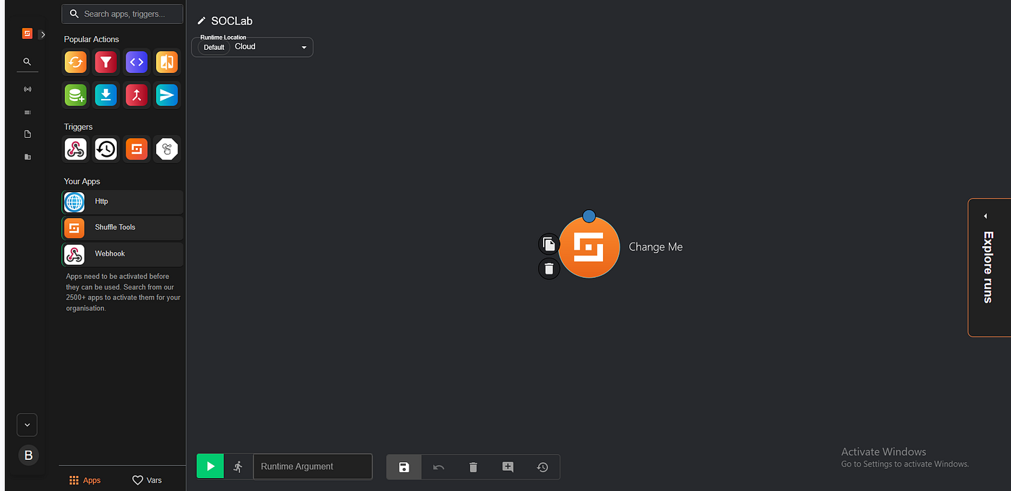1011x491 pixels.
Task: Select the red funnel filter action
Action: coord(106,63)
